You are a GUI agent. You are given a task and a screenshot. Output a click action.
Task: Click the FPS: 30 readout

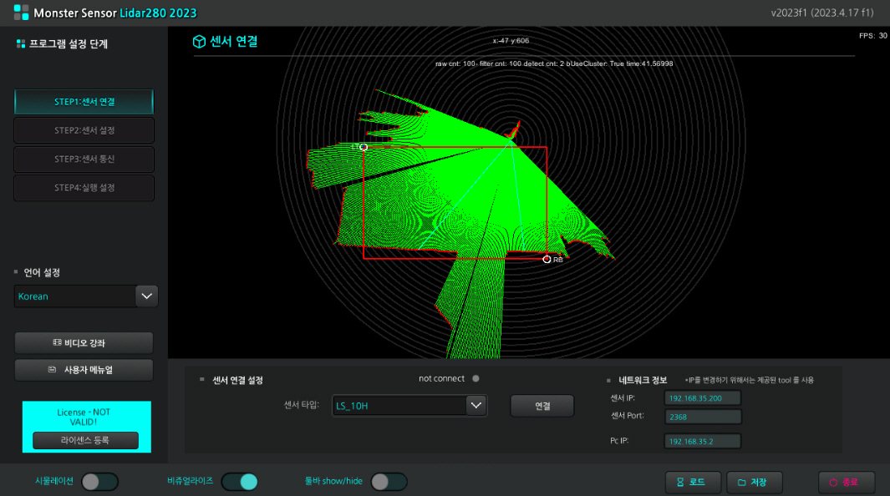(872, 36)
